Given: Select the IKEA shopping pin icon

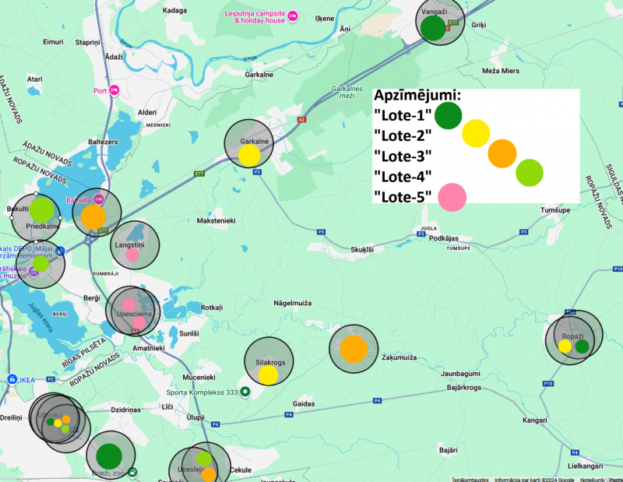Looking at the screenshot, I should pyautogui.click(x=12, y=379).
